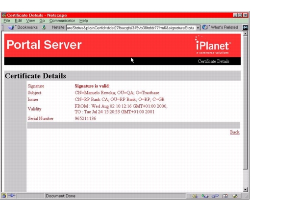299x200 pixels.
Task: Click the 'Issuer' row label
Action: (x=33, y=100)
